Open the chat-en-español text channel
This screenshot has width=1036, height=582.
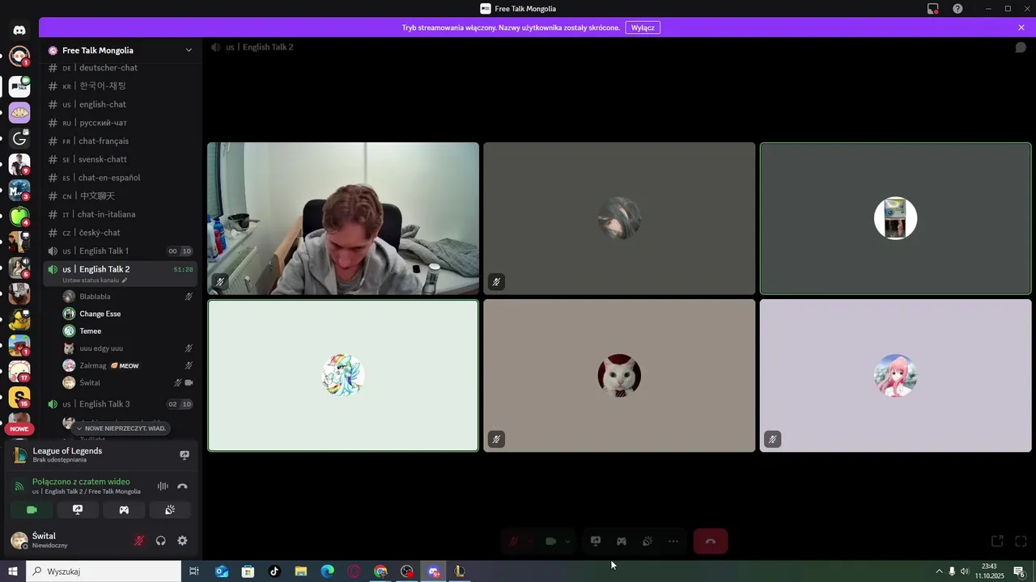[x=121, y=178]
